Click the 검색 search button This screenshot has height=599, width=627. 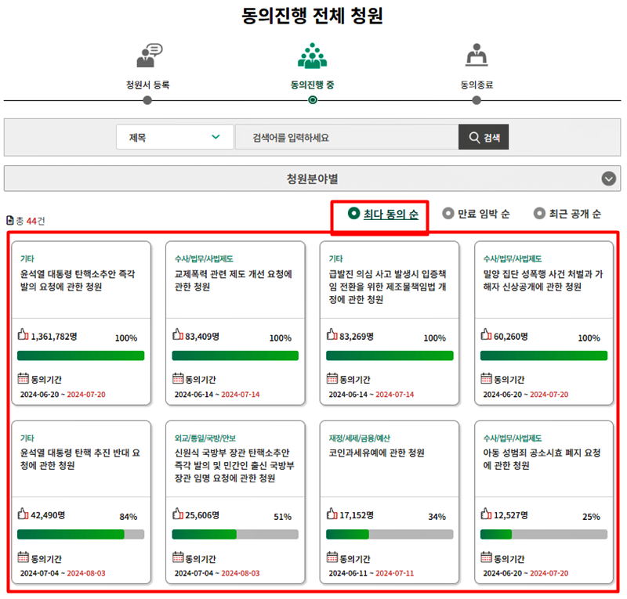(484, 137)
